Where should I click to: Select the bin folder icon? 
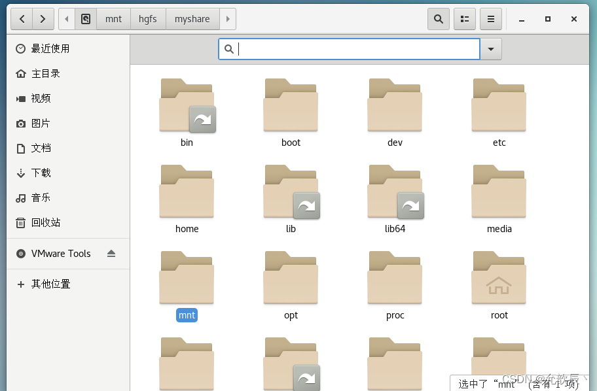(187, 105)
